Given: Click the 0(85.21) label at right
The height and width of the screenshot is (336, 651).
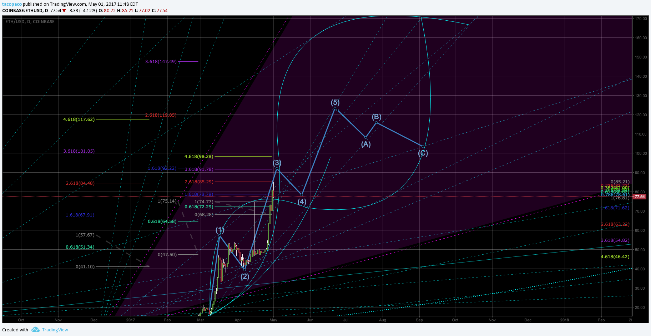Looking at the screenshot, I should (620, 182).
